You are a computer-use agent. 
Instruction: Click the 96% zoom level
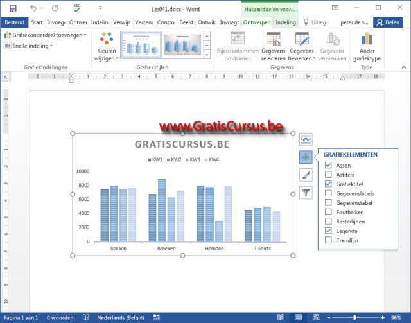(x=396, y=317)
